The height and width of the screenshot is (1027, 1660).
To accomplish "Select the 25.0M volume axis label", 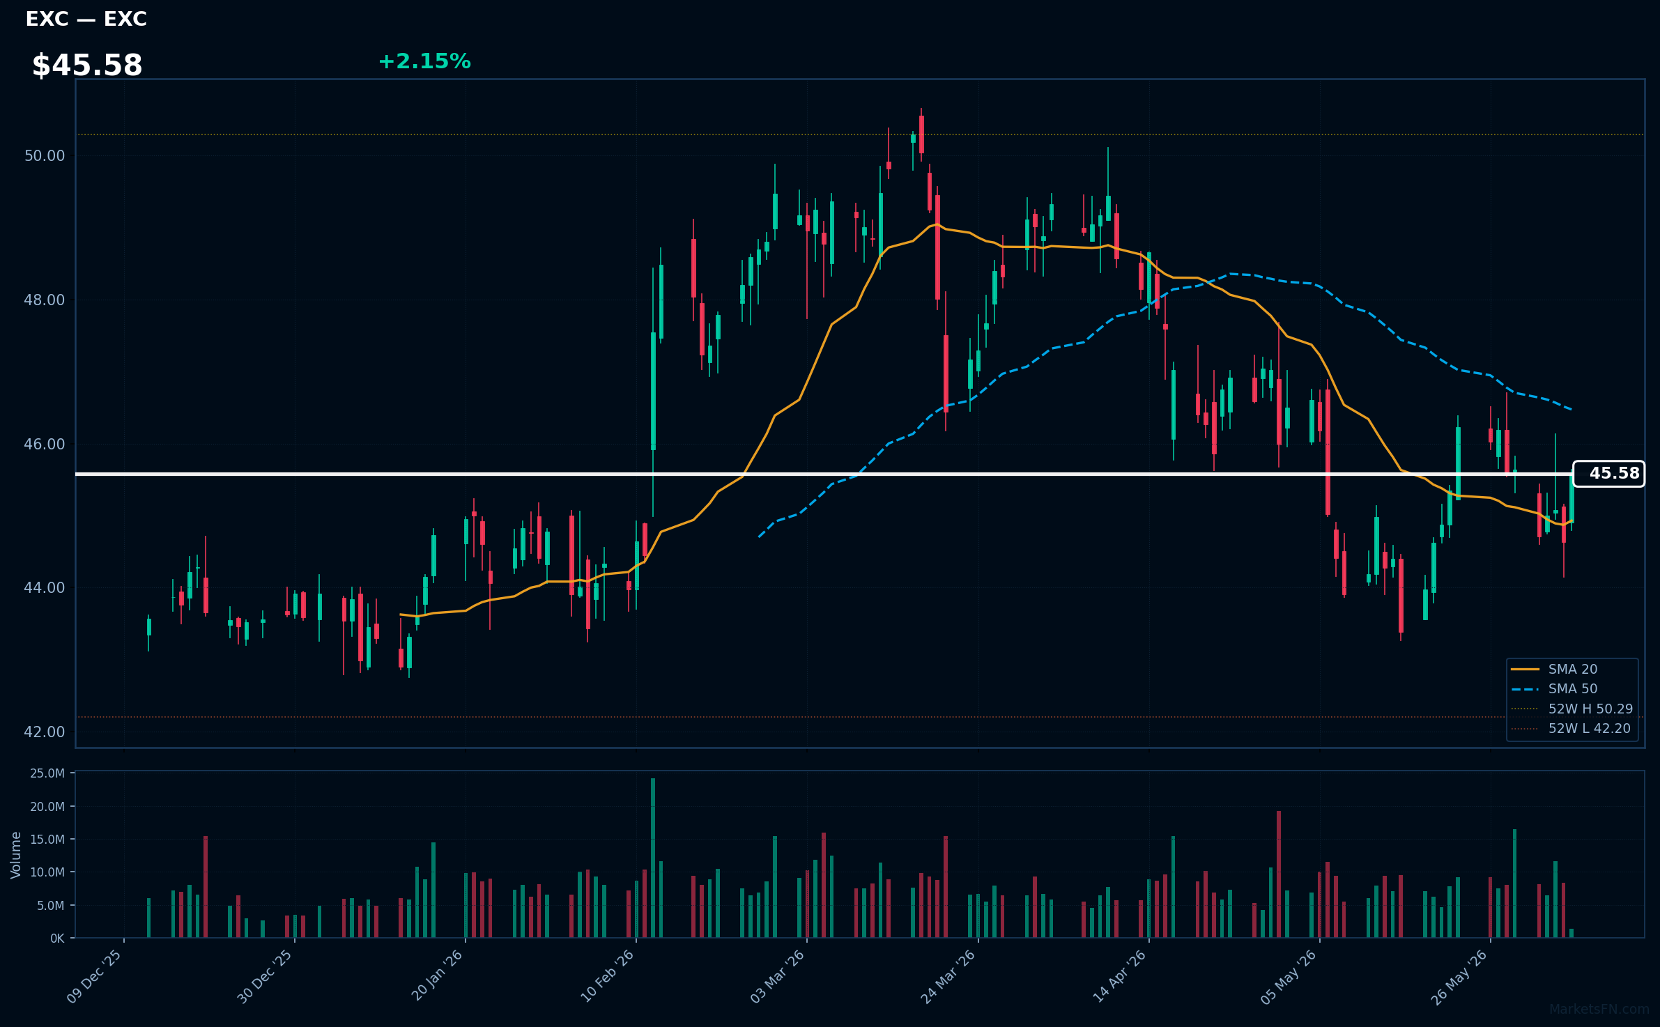I will pos(47,773).
